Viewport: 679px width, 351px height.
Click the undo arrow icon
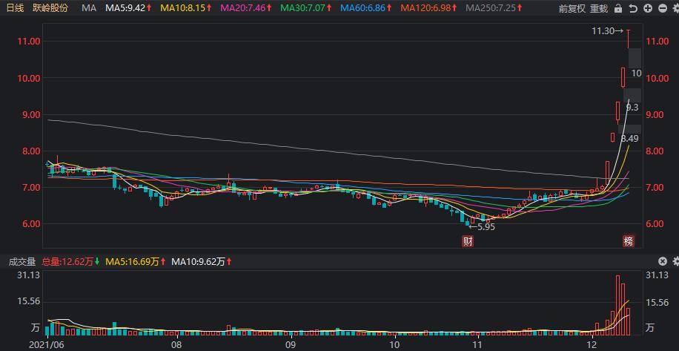633,8
